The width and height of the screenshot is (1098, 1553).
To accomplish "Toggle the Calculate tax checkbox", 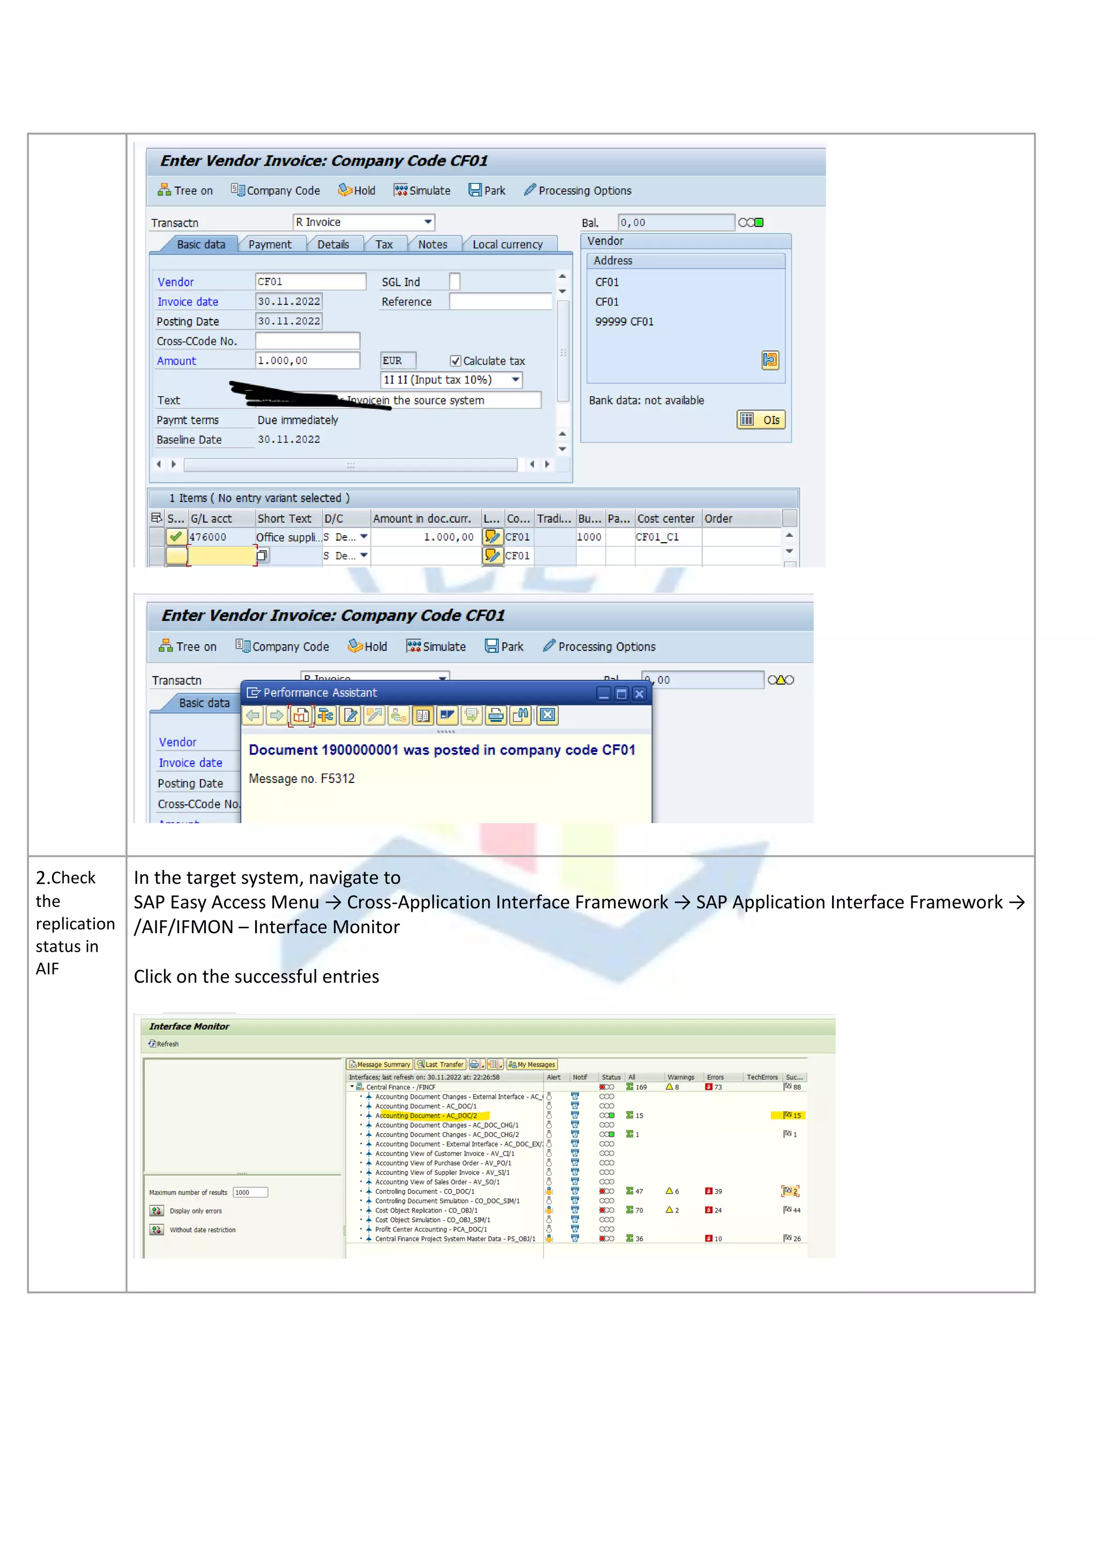I will coord(456,360).
